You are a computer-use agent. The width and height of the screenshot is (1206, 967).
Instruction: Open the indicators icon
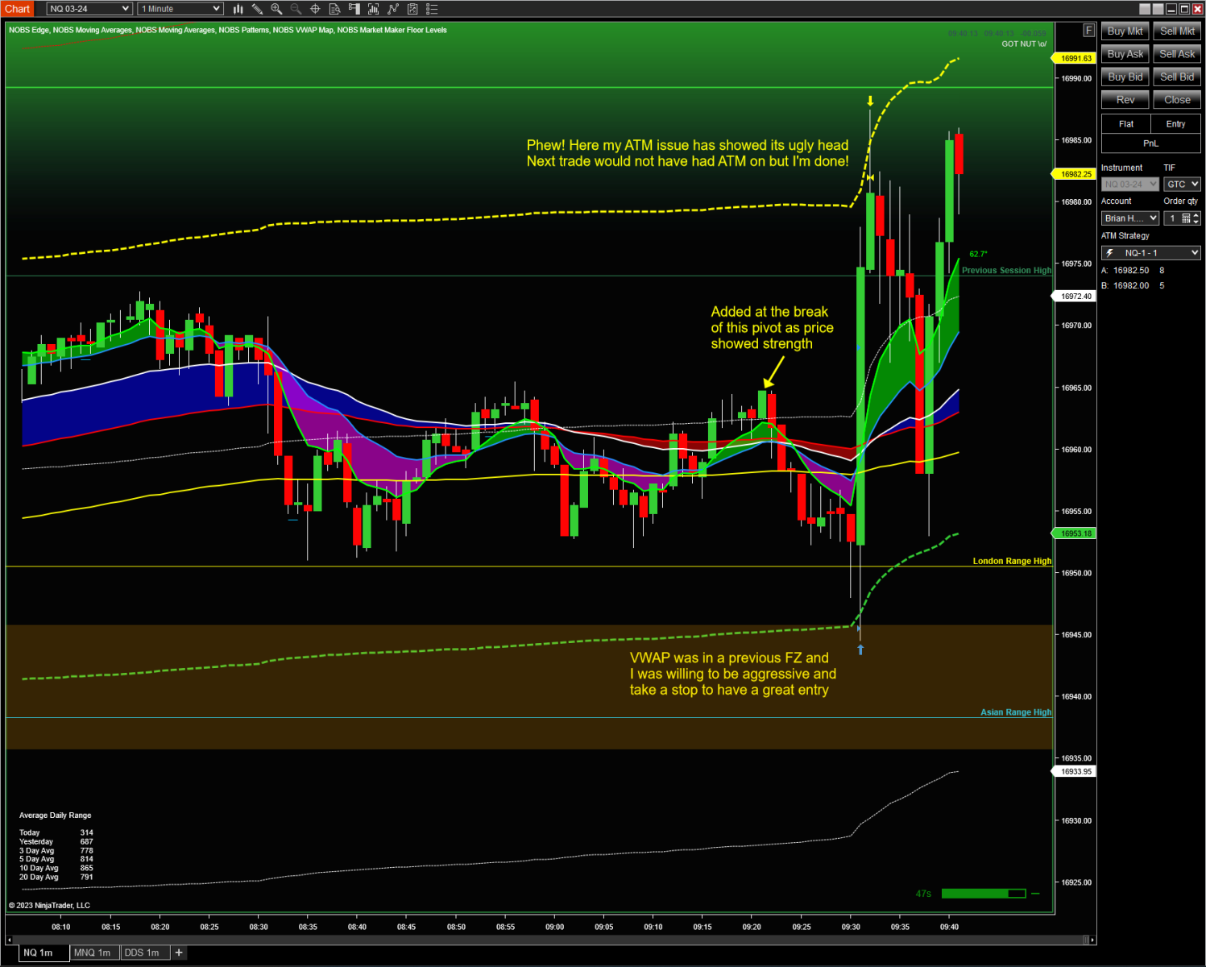point(393,9)
